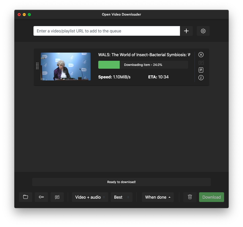Open the key-shaped sign-in icon

click(x=41, y=197)
